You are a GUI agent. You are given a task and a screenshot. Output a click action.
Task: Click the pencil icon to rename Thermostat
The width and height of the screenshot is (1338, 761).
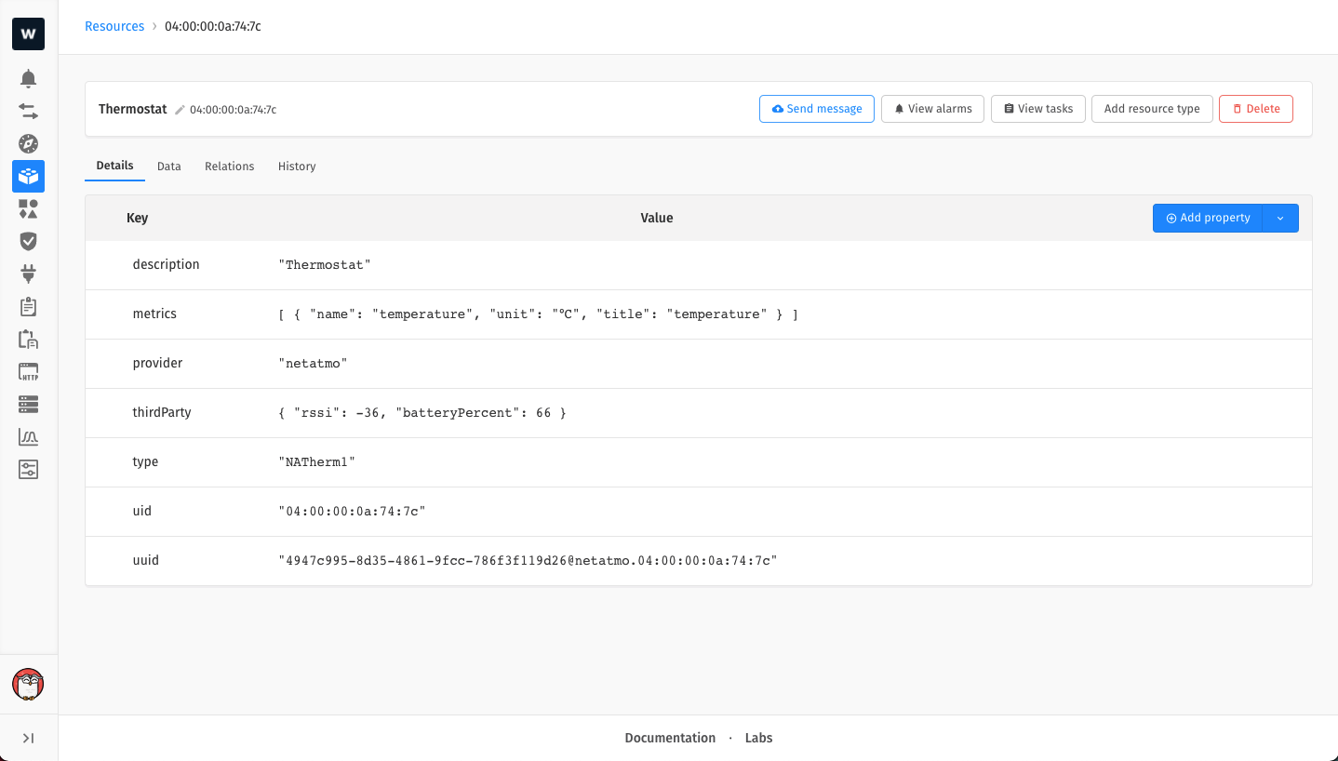[180, 110]
